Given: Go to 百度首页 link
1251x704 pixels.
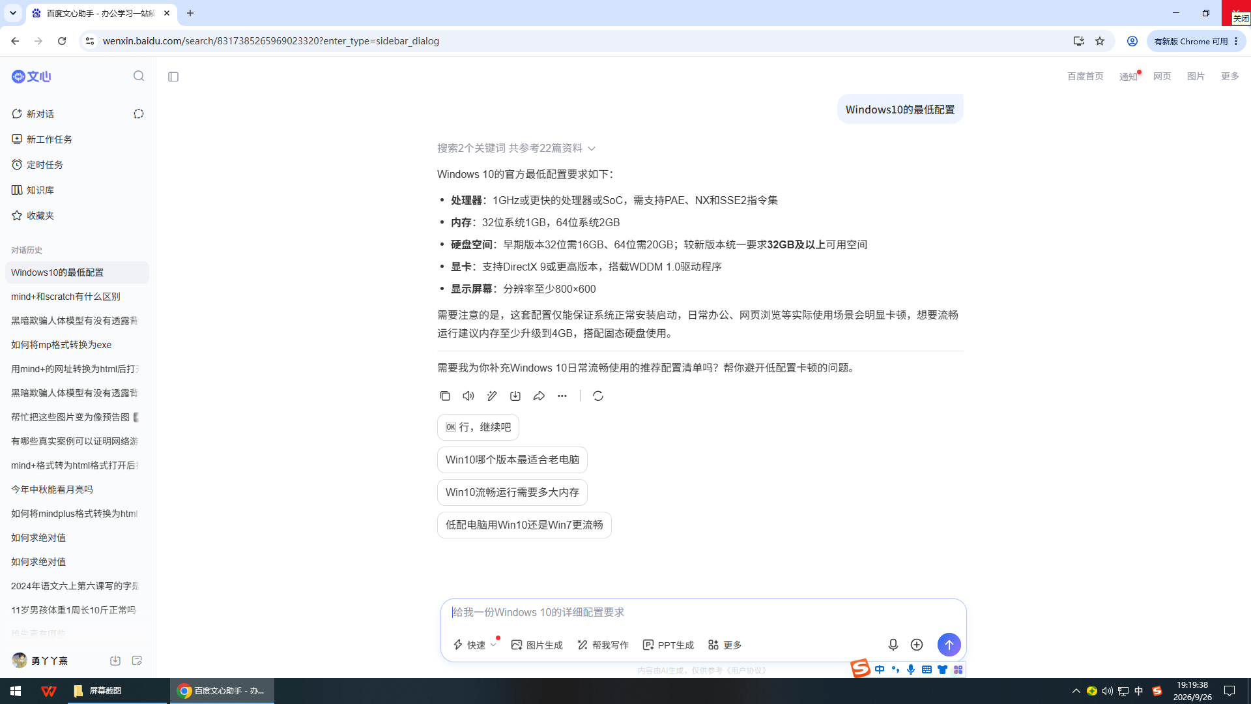Looking at the screenshot, I should [1086, 76].
